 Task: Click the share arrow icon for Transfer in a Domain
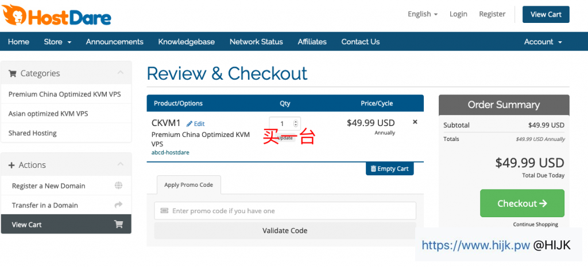pos(118,205)
